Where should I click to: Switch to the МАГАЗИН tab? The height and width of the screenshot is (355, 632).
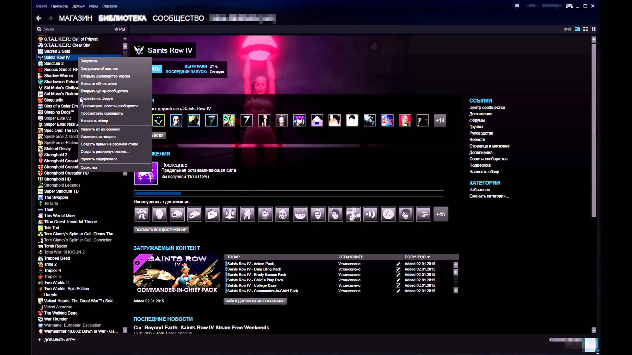75,18
